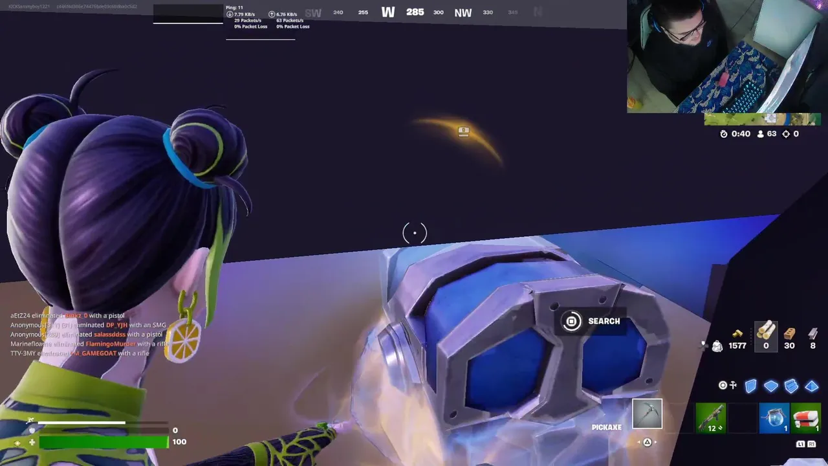Click the gold bars icon showing 1577
The height and width of the screenshot is (466, 828).
pos(737,334)
